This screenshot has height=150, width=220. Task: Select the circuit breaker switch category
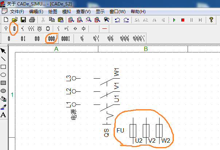[x=23, y=29]
